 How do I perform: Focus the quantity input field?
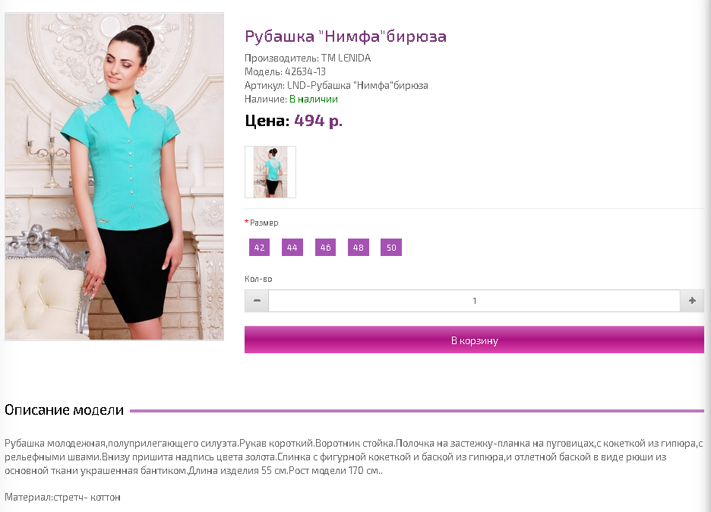(x=474, y=301)
